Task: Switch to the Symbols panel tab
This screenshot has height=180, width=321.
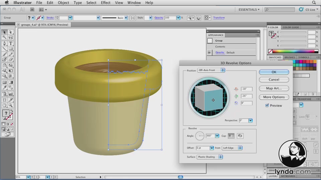Action: point(303,57)
